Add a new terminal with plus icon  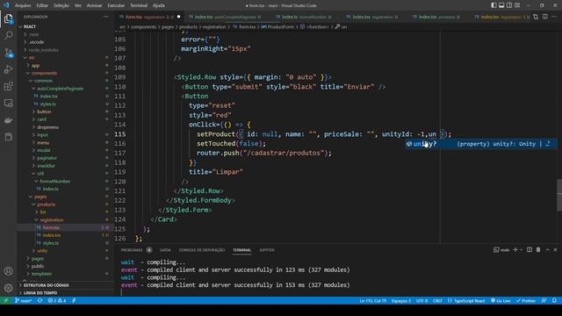tap(515, 249)
